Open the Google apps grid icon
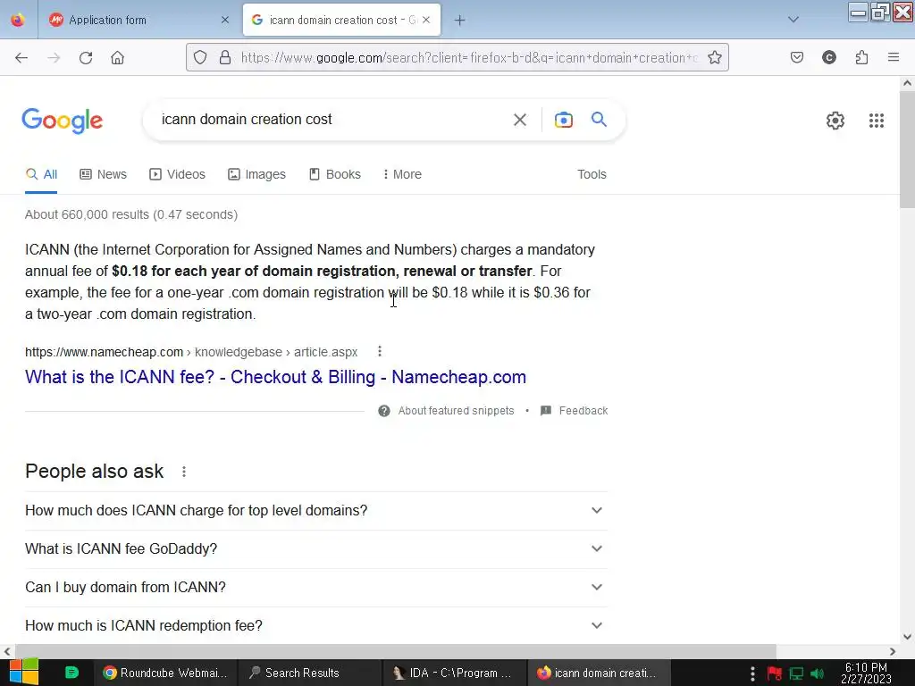This screenshot has width=915, height=686. 877,121
